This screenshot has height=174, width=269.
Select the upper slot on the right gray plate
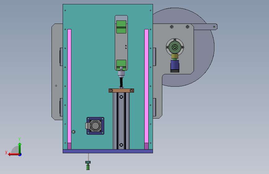(x=155, y=57)
